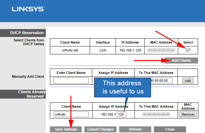Focus the Enter Client Name field
205x133 pixels.
[x=71, y=81]
